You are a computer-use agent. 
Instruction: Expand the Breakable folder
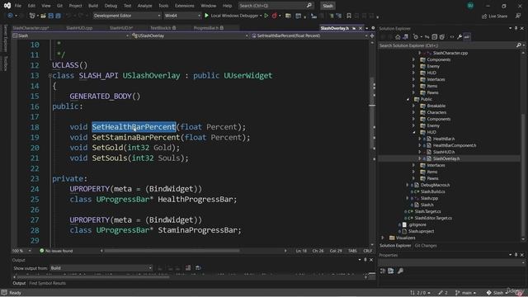413,106
